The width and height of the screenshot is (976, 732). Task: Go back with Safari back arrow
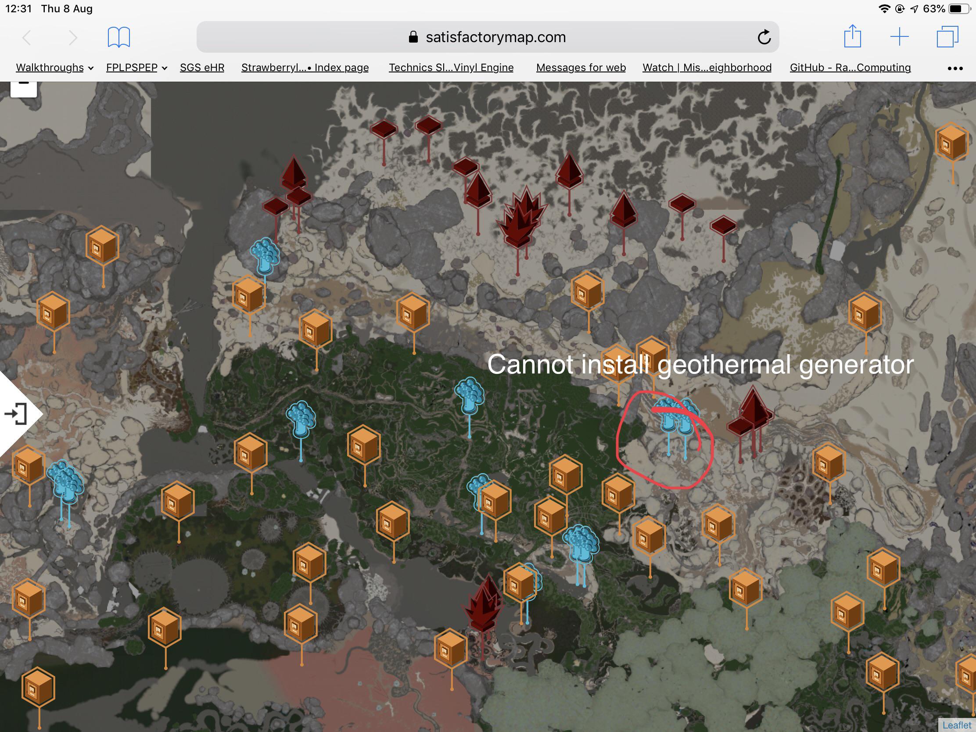click(26, 38)
